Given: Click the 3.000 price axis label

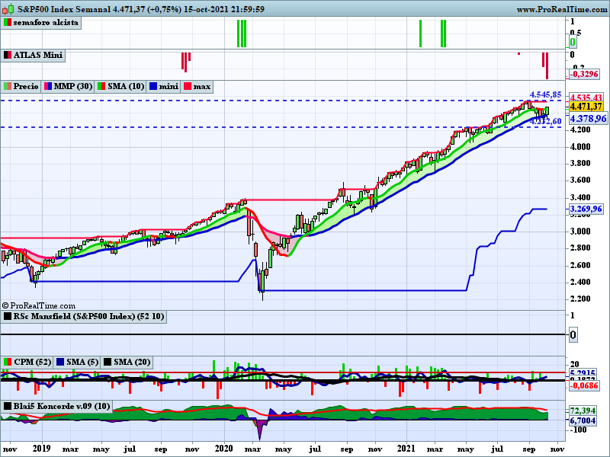Looking at the screenshot, I should (x=580, y=232).
